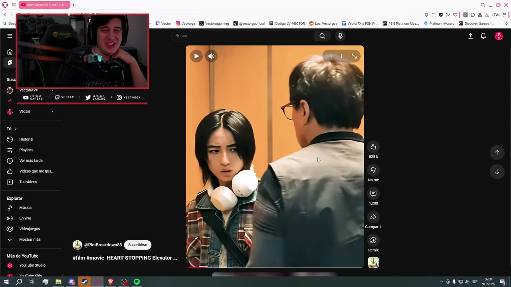Expand Mostrar más in Explorar

30,240
